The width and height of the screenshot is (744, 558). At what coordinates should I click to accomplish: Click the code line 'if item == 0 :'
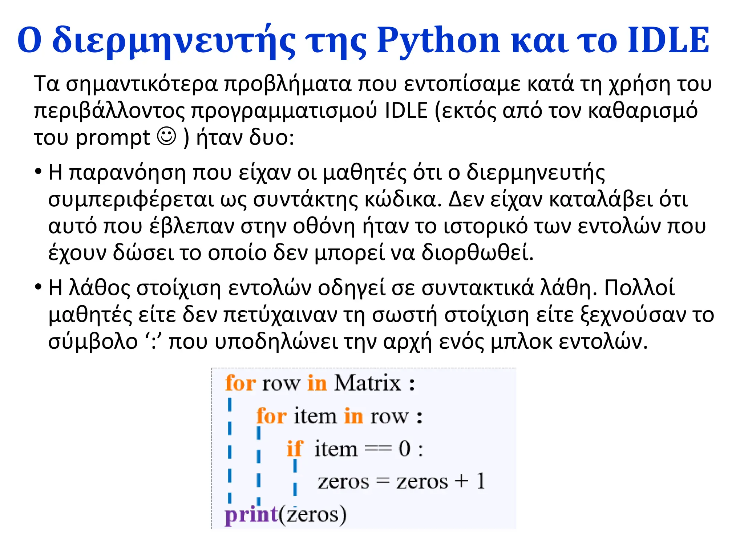pyautogui.click(x=355, y=448)
